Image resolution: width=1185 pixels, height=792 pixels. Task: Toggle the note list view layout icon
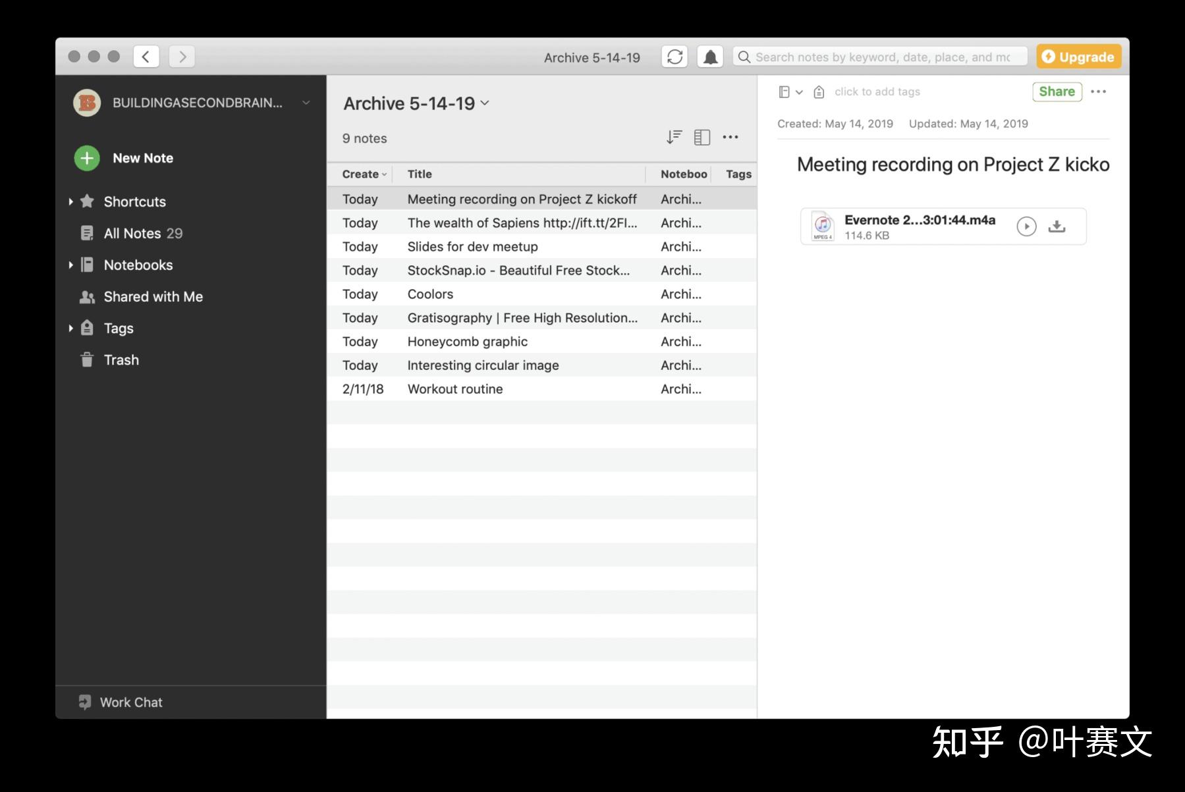702,137
